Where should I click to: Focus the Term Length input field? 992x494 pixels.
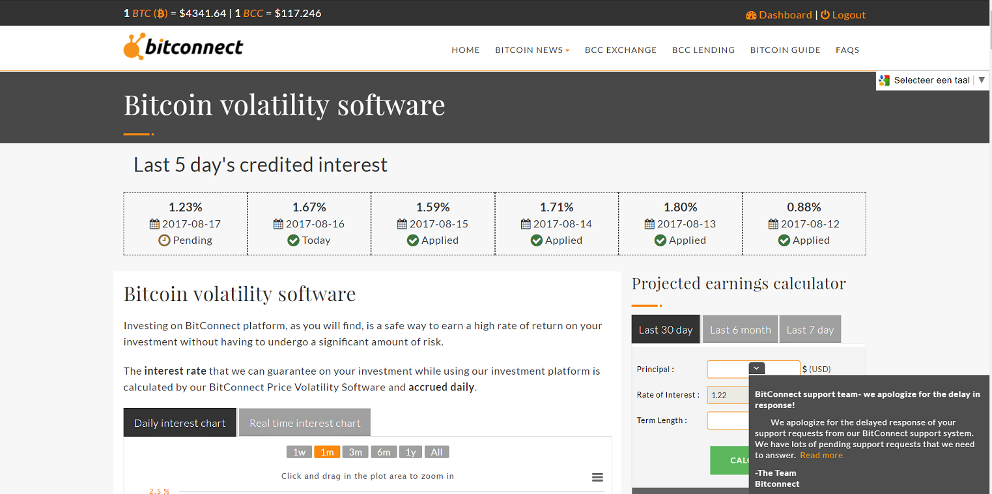click(728, 420)
